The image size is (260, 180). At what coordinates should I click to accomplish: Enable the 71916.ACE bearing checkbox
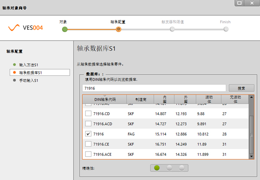(88, 154)
